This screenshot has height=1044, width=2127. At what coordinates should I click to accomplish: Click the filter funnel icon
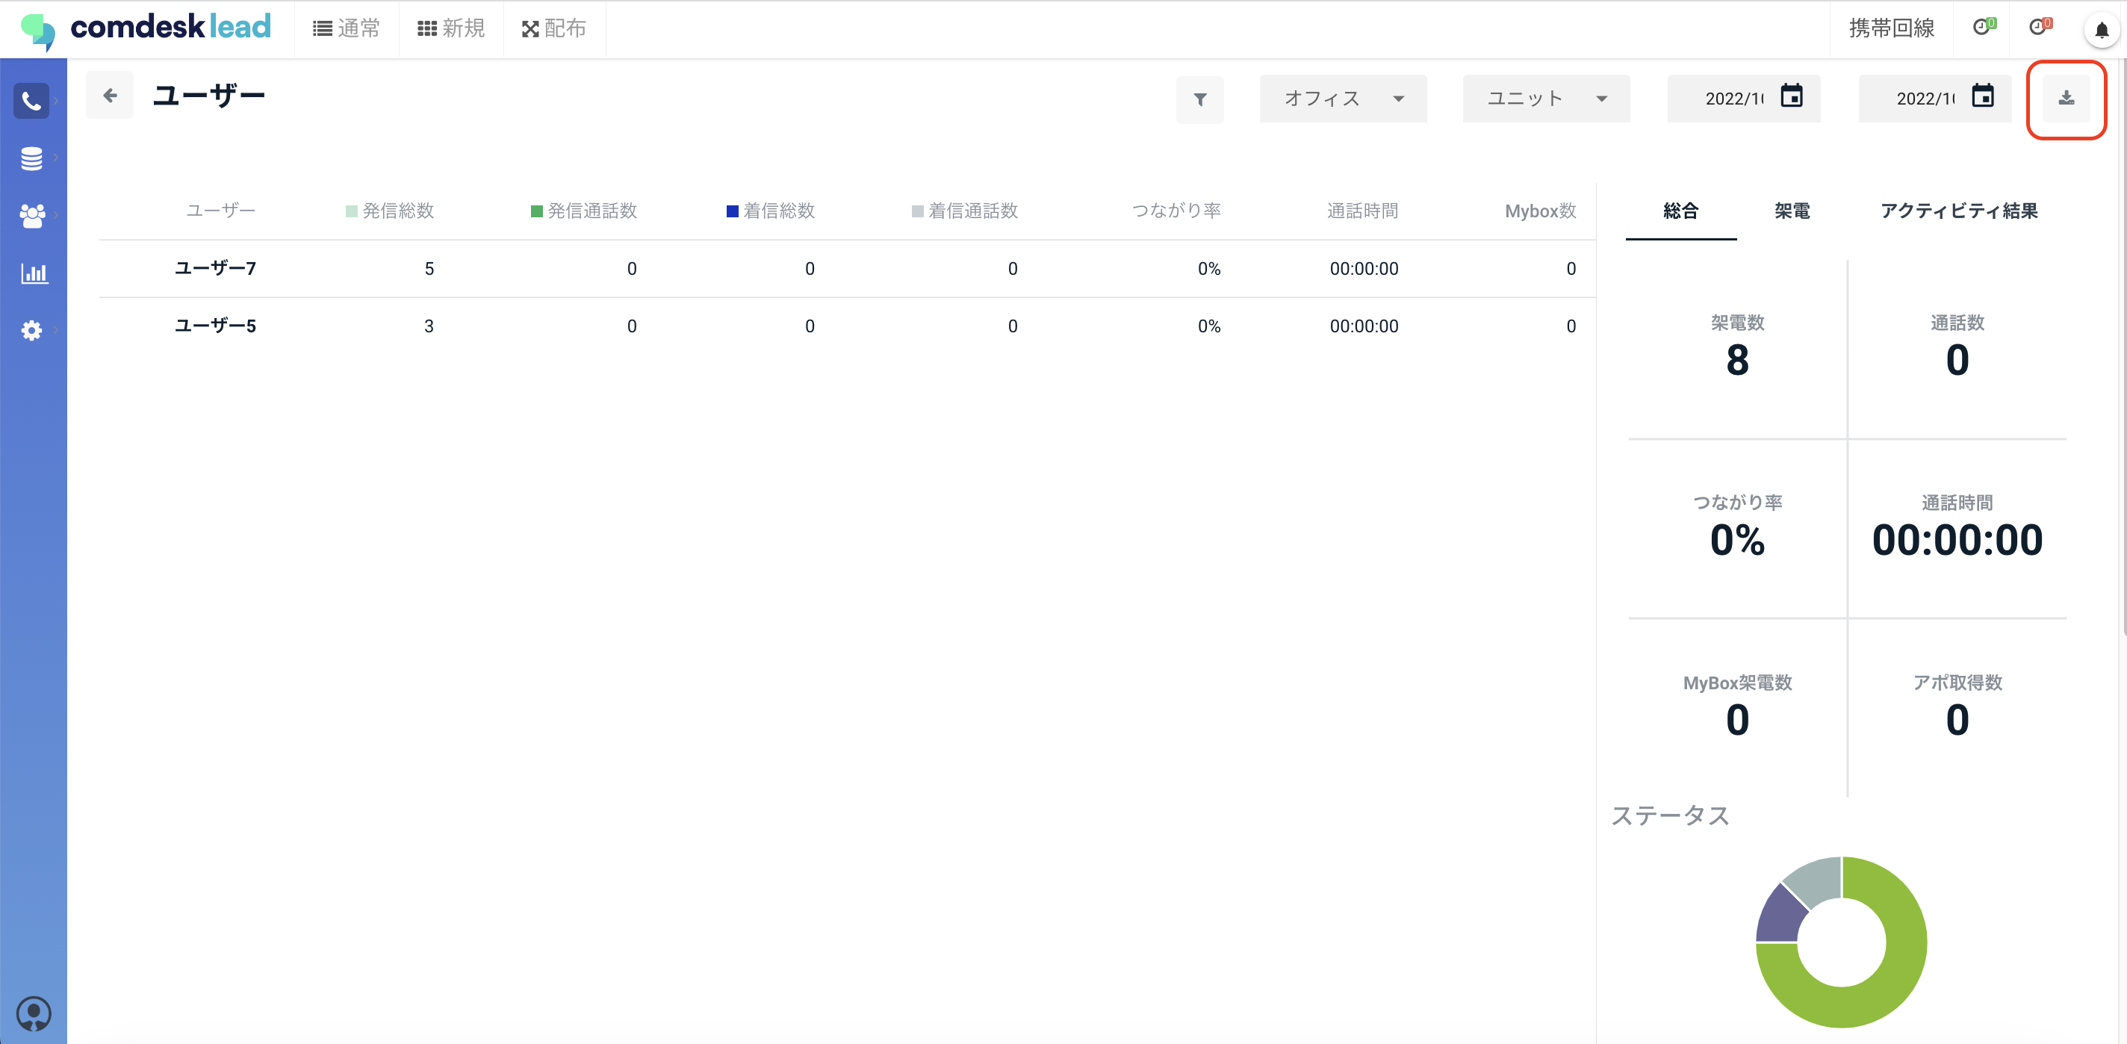1199,99
